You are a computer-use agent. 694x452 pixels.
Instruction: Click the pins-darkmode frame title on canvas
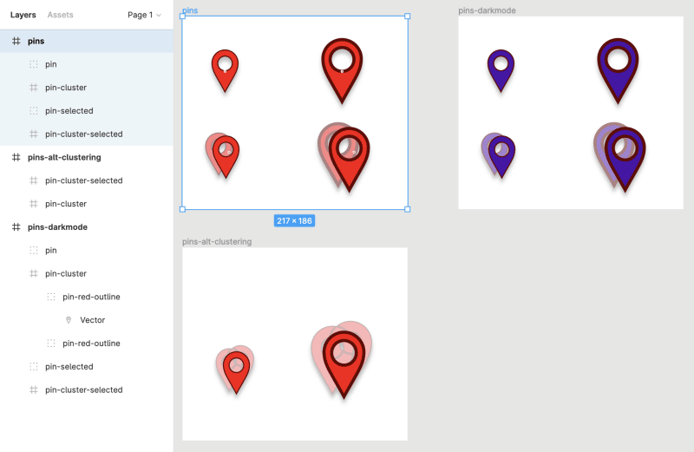[x=487, y=10]
